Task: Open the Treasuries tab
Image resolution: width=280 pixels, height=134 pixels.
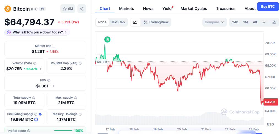Action: tap(226, 8)
